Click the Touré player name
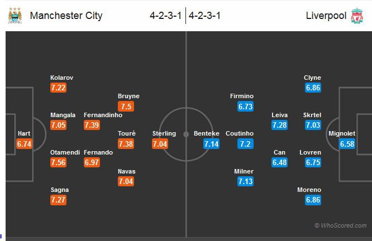This screenshot has width=372, height=241. click(x=127, y=133)
